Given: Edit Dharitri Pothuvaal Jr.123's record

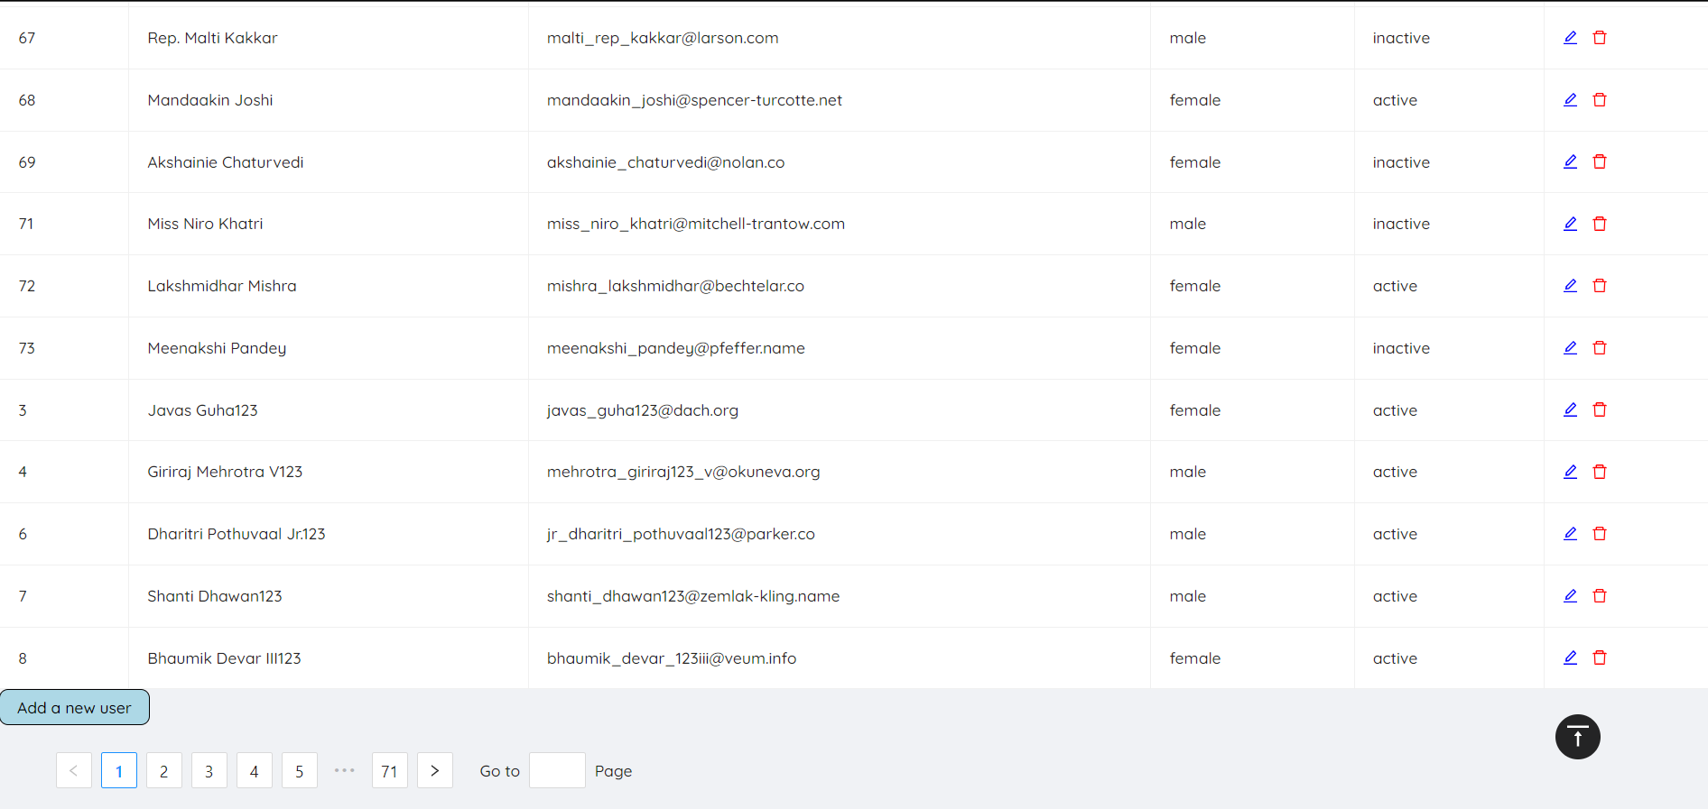Looking at the screenshot, I should (1570, 534).
